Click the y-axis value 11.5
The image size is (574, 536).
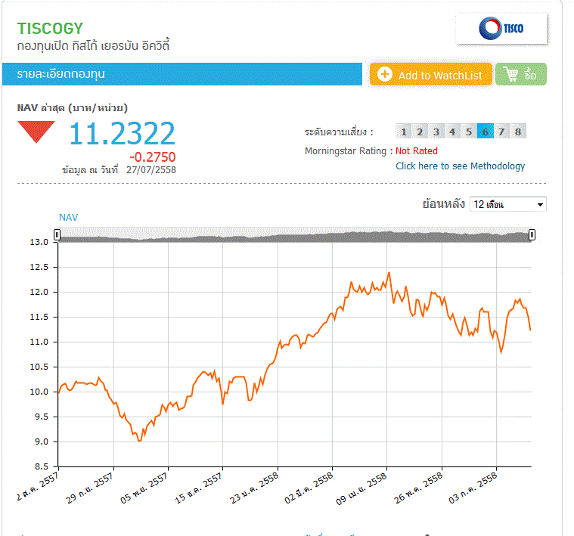click(x=39, y=317)
